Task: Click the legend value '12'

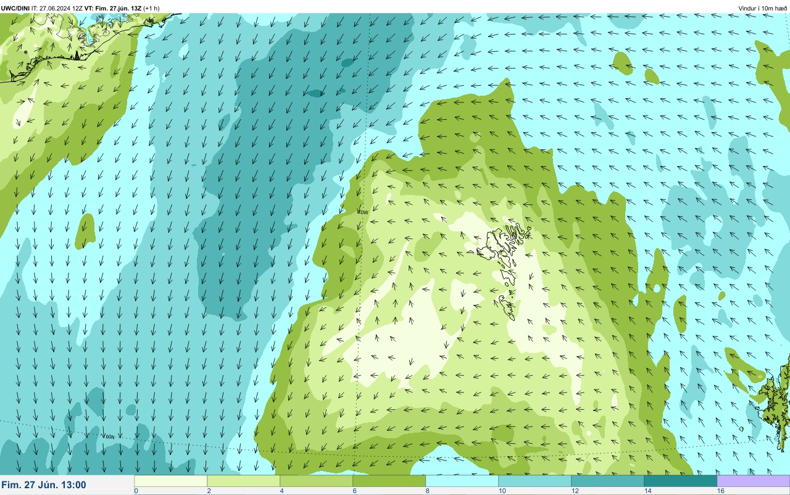Action: click(x=575, y=491)
